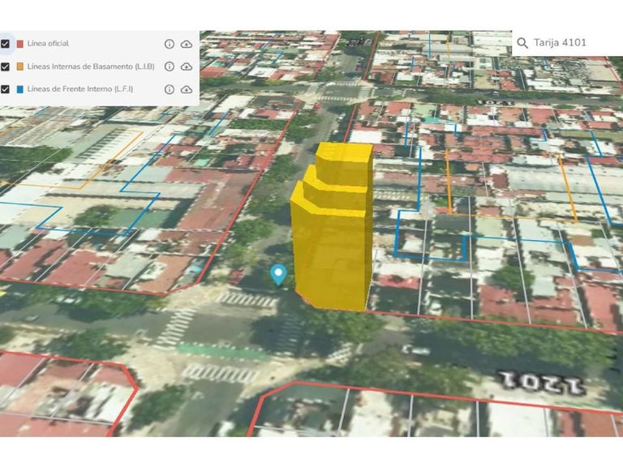The height and width of the screenshot is (467, 623).
Task: Click the blue L.F.I color swatch
Action: [x=19, y=89]
